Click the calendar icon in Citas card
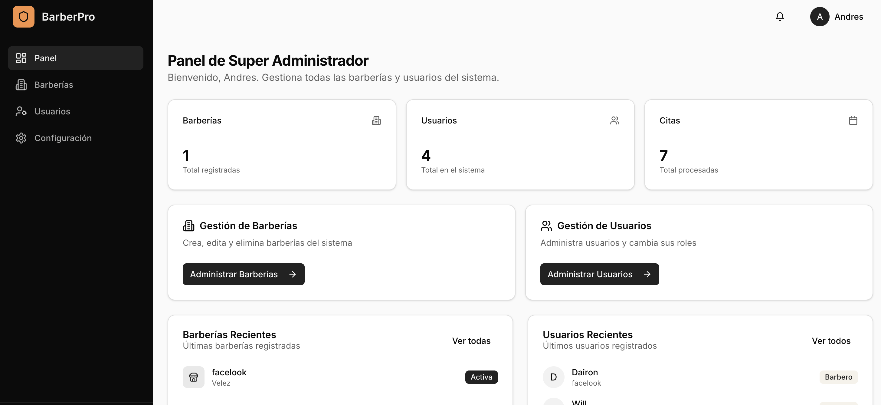Screen dimensions: 881x405 click(x=853, y=120)
